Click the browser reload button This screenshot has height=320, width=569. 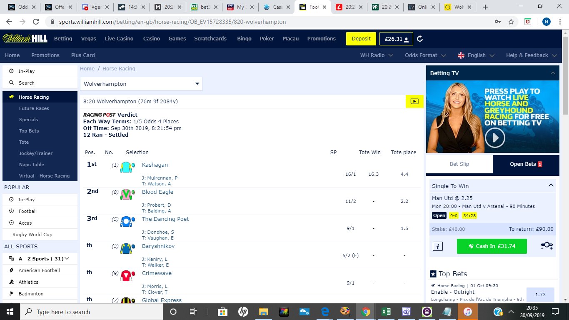[x=36, y=22]
